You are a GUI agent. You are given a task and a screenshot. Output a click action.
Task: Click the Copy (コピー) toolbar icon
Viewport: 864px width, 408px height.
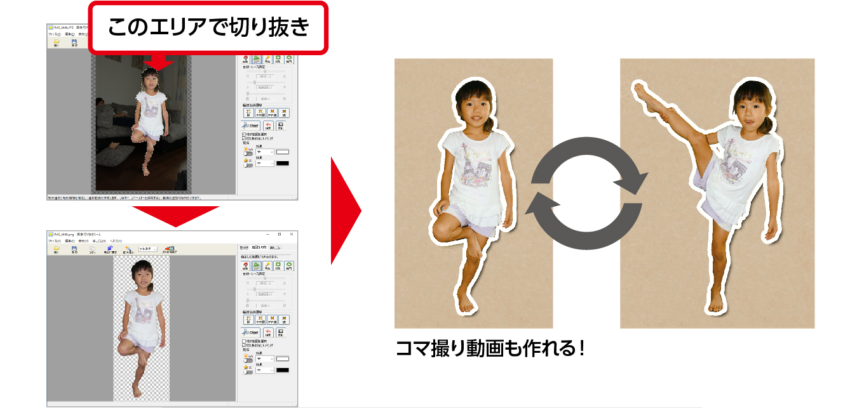[x=92, y=249]
